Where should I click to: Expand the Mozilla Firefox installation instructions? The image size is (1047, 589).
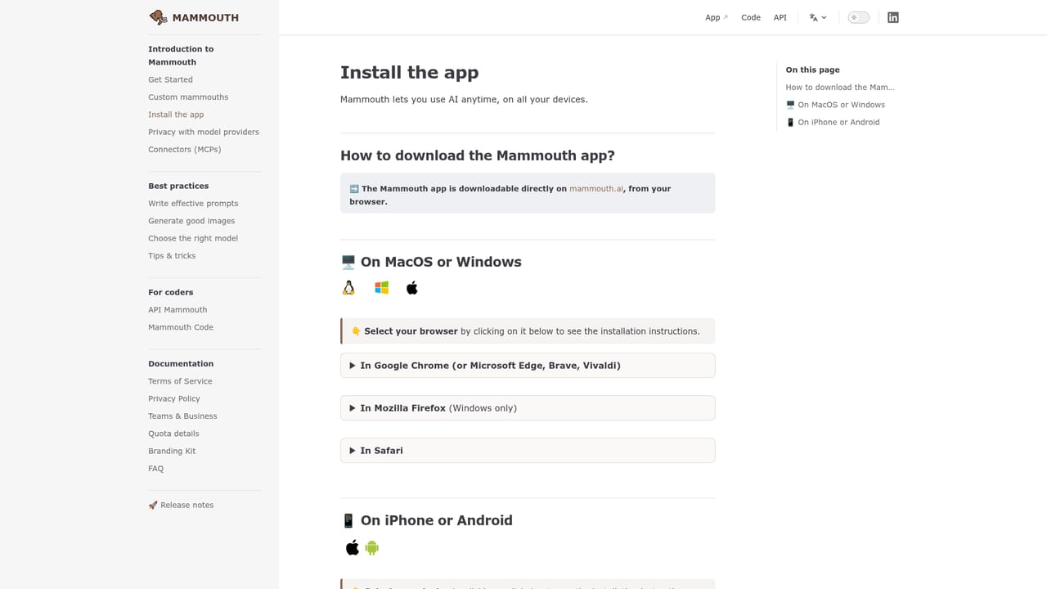coord(528,408)
